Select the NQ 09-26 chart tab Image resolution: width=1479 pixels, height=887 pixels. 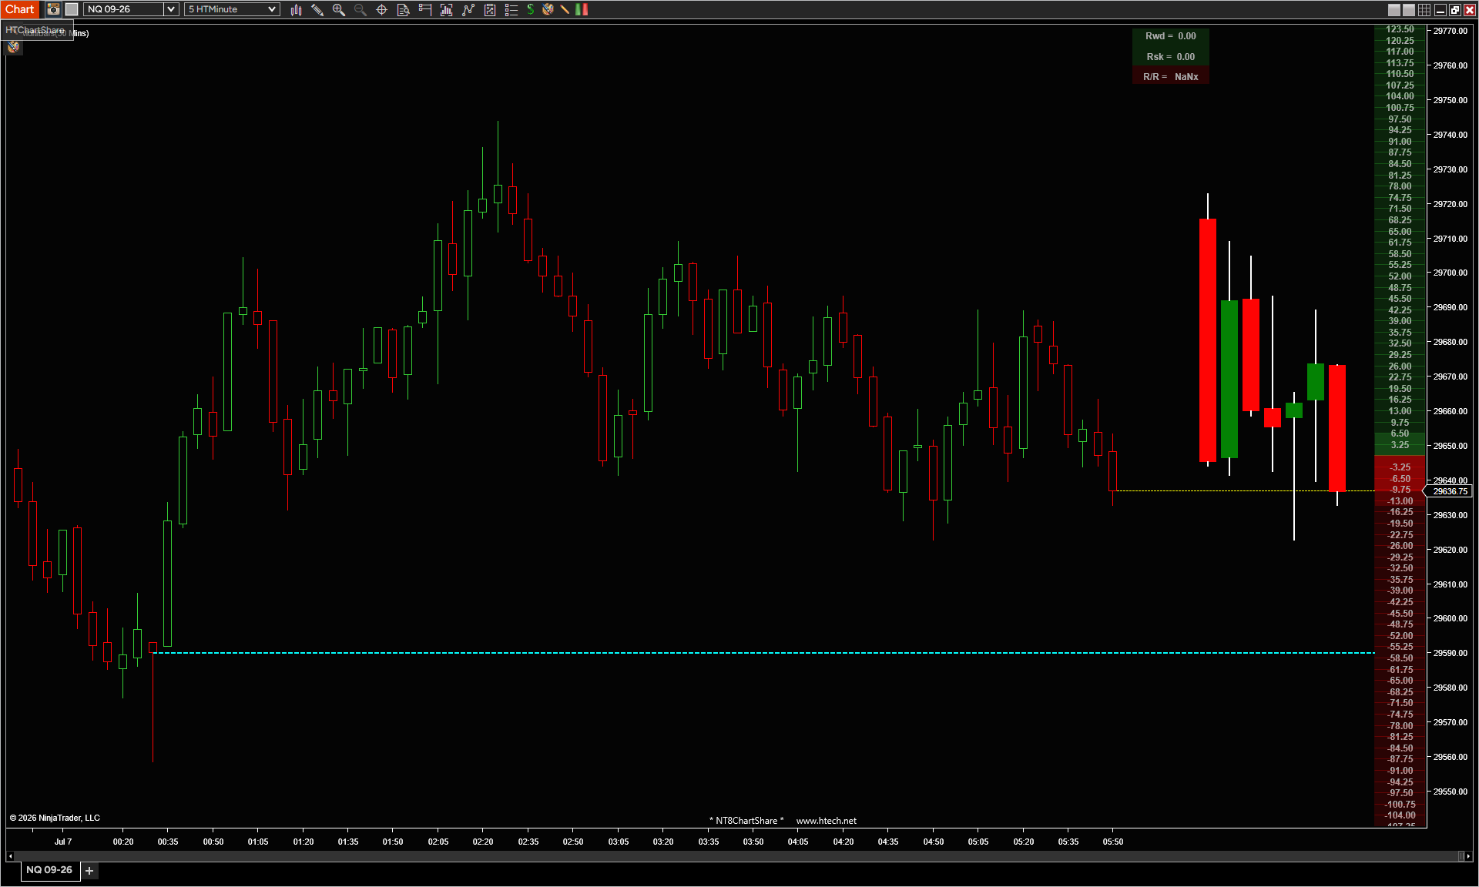[49, 870]
